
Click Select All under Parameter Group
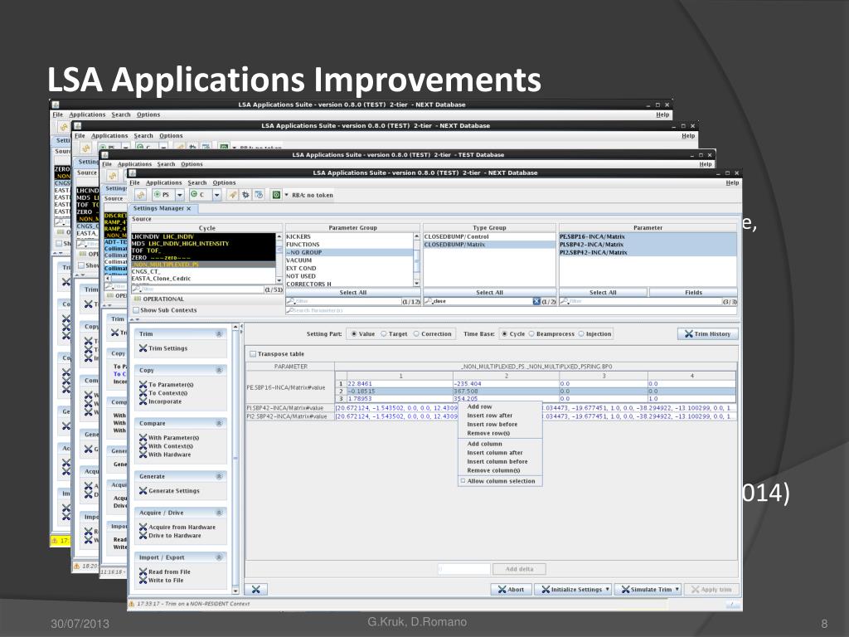coord(353,293)
